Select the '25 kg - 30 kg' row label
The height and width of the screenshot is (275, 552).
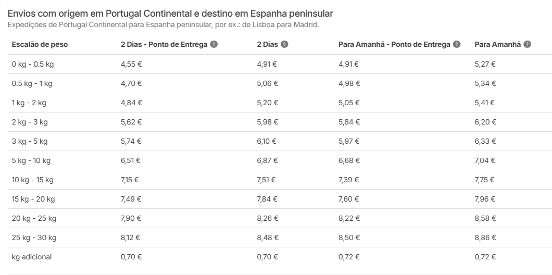34,238
